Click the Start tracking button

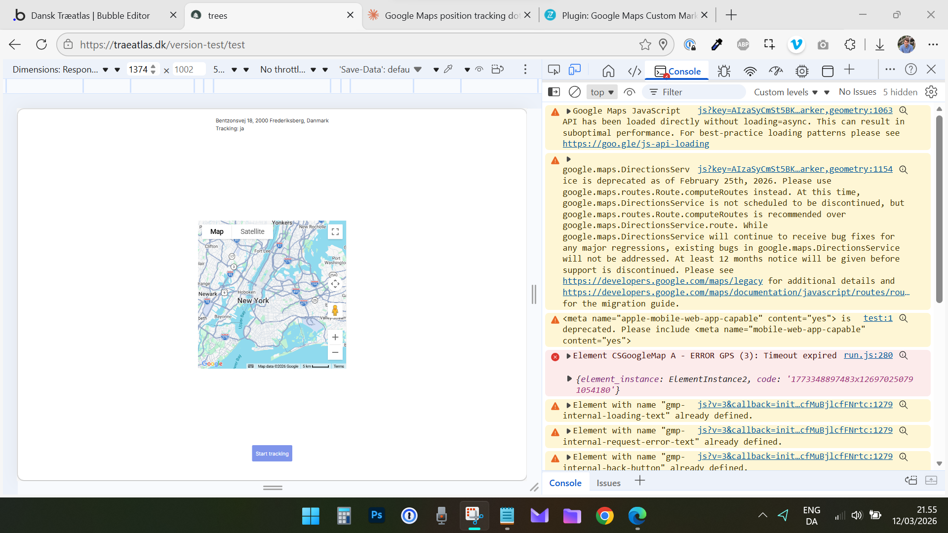(272, 454)
